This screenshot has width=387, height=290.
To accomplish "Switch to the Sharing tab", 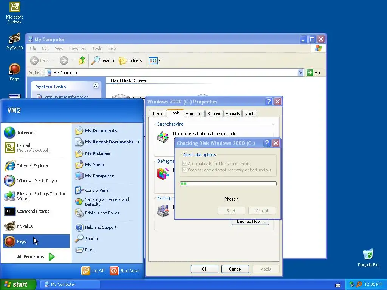I will [x=214, y=113].
